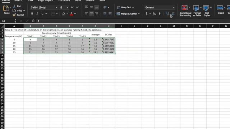This screenshot has width=230, height=129.
Task: Click the select all corner triangle
Action: pyautogui.click(x=2, y=26)
